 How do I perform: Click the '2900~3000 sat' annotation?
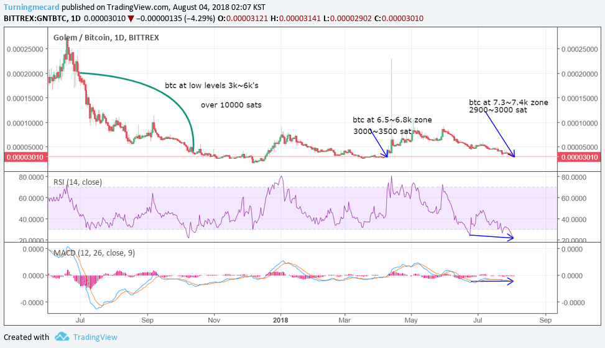[497, 110]
